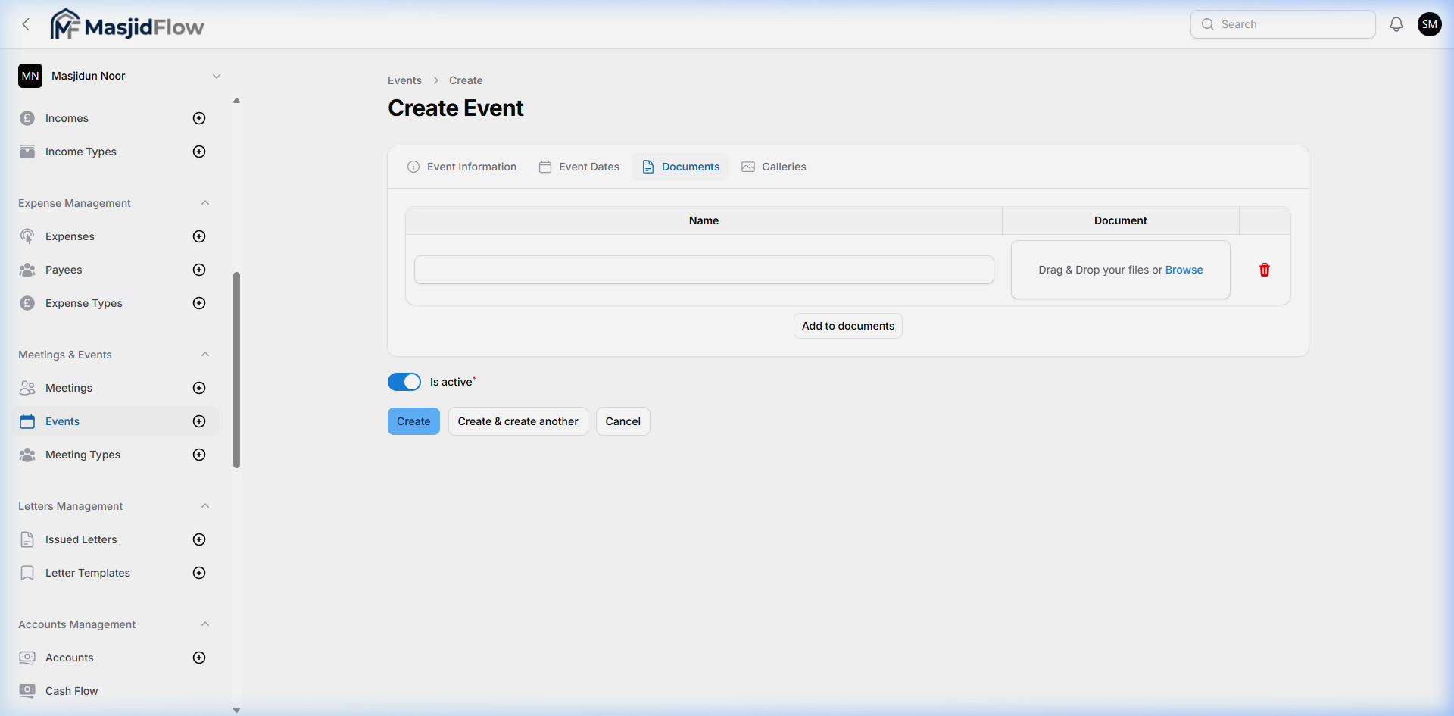Open the Masjidun Noor organization dropdown
Viewport: 1454px width, 716px height.
click(x=217, y=76)
